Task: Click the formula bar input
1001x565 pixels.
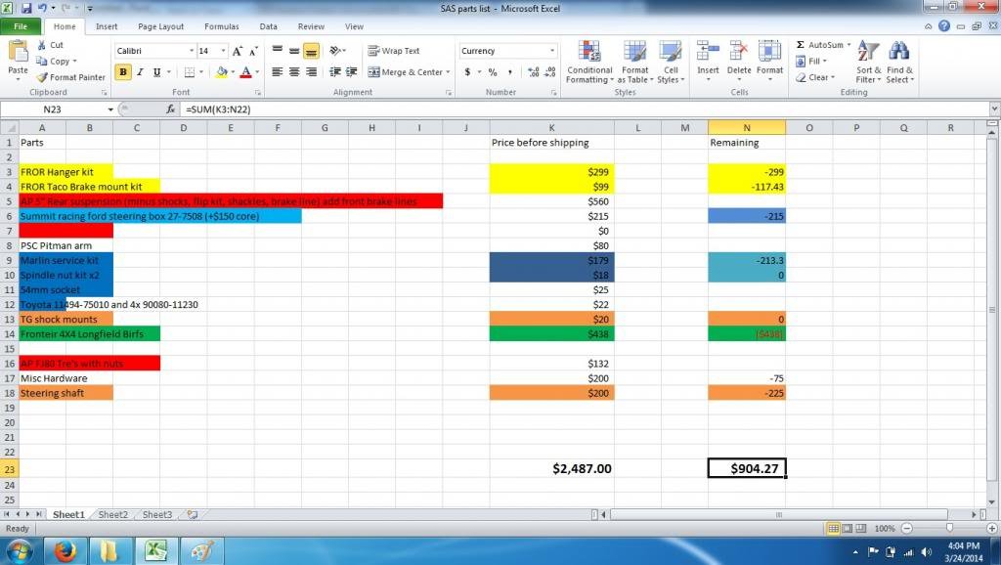Action: point(585,109)
